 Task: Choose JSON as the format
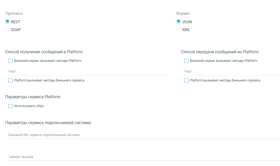[x=178, y=22]
